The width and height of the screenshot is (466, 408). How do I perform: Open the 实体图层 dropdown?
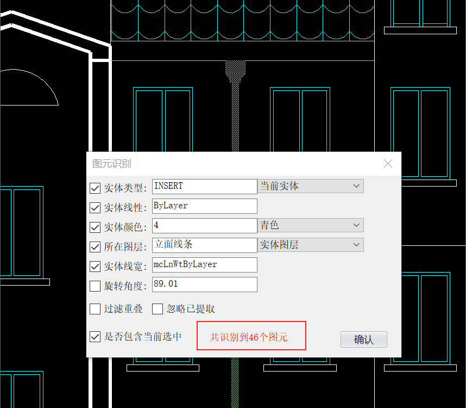coord(311,245)
